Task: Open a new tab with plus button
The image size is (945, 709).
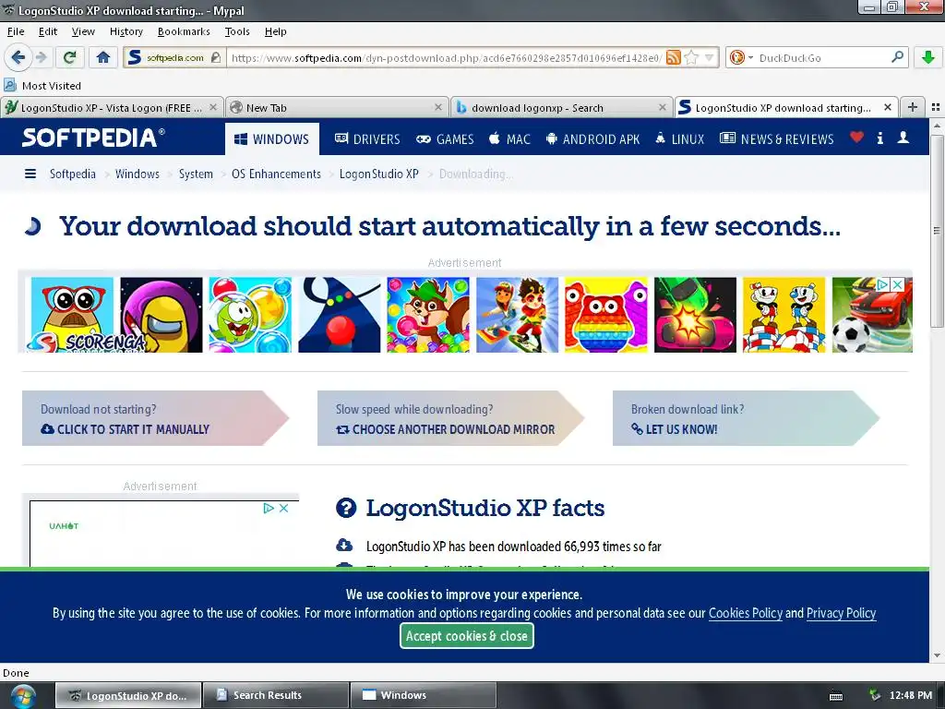Action: click(x=913, y=107)
